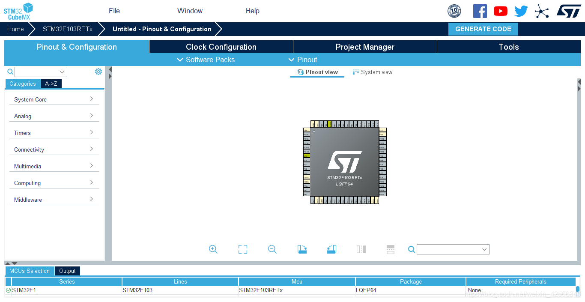
Task: Click the STM32F103RETx breadcrumb
Action: (x=68, y=29)
